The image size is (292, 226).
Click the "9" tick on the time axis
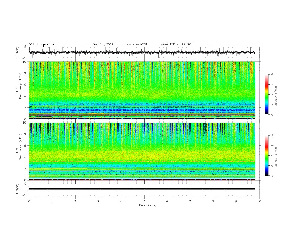pos(236,201)
